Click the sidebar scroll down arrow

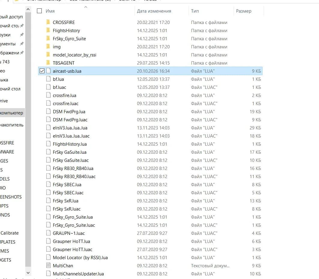pos(28,273)
